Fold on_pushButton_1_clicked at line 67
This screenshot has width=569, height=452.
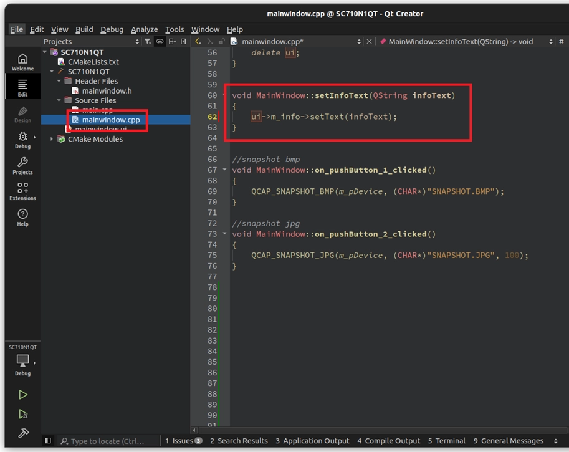pyautogui.click(x=224, y=170)
